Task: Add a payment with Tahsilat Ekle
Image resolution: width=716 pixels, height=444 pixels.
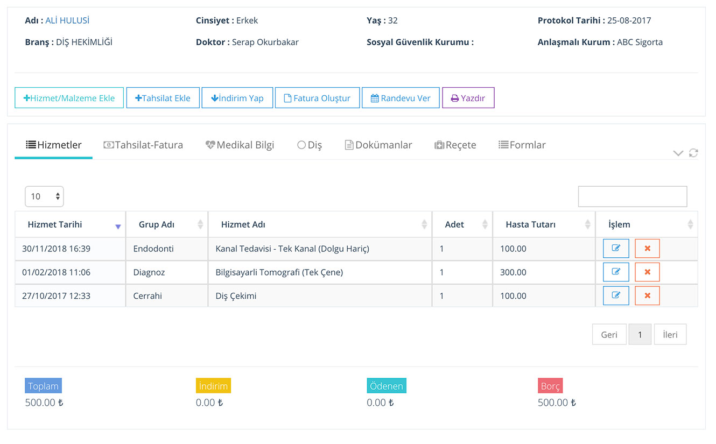Action: coord(163,98)
